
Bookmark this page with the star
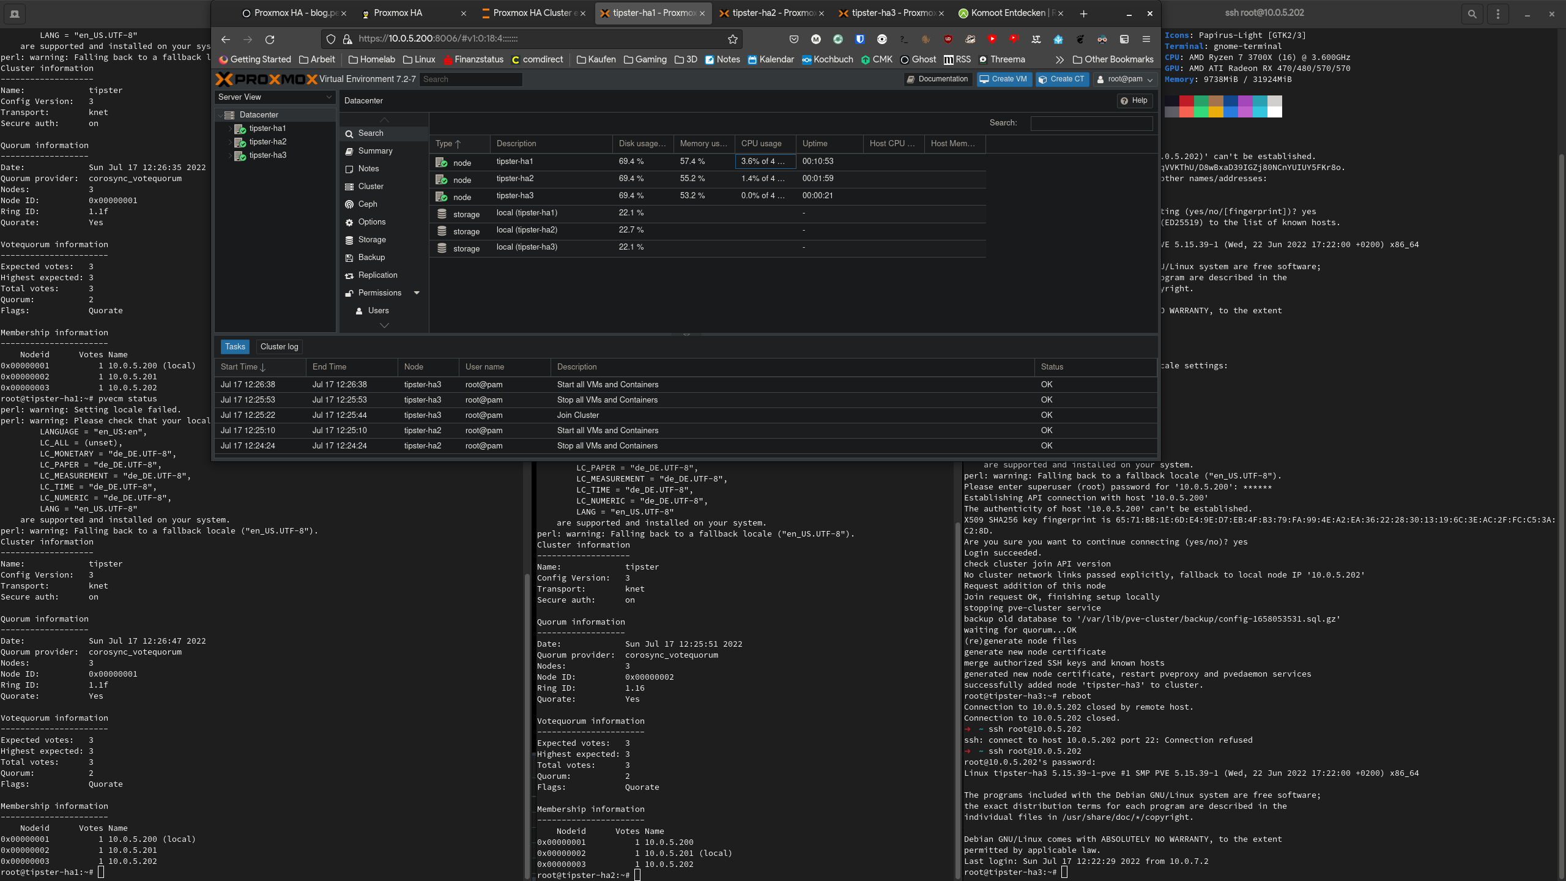point(733,39)
